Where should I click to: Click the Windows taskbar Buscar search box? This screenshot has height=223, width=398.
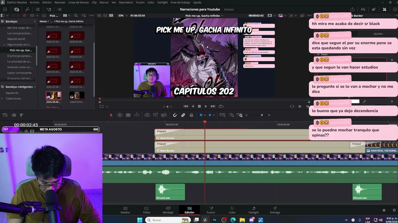168,220
